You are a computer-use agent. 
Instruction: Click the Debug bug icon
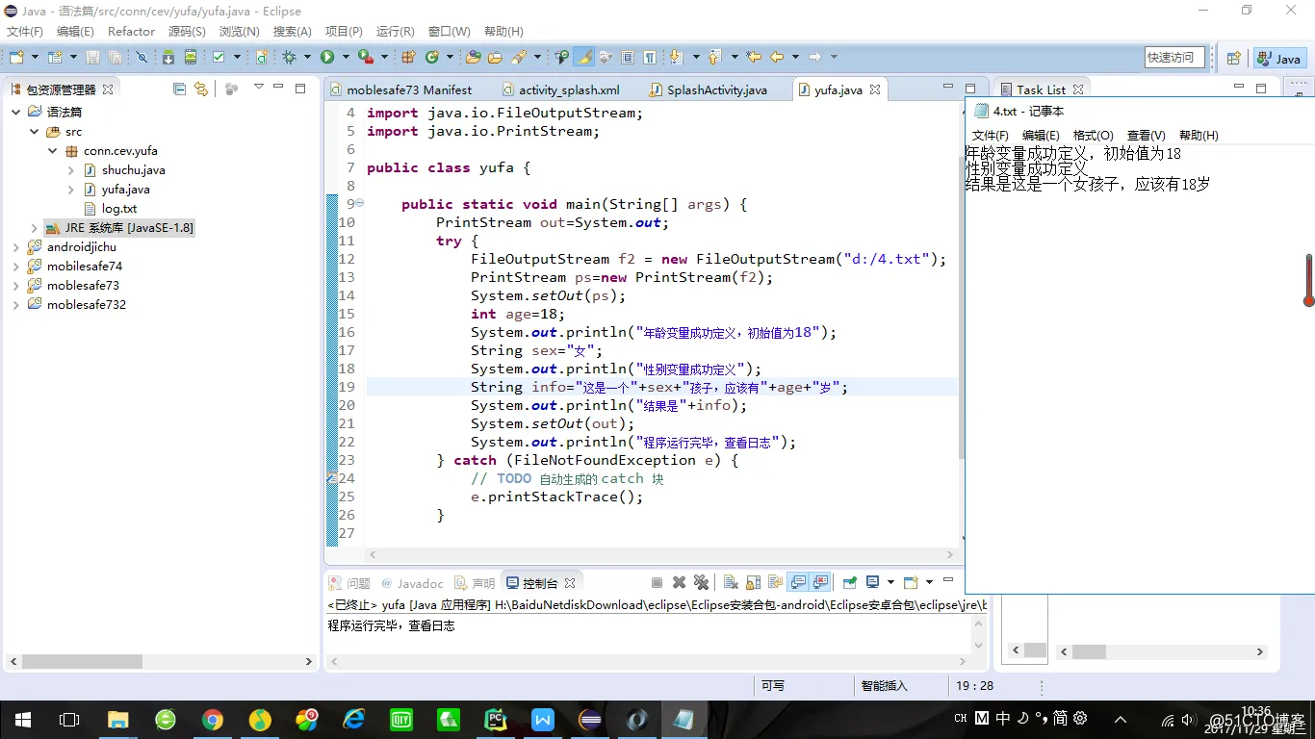(x=289, y=57)
